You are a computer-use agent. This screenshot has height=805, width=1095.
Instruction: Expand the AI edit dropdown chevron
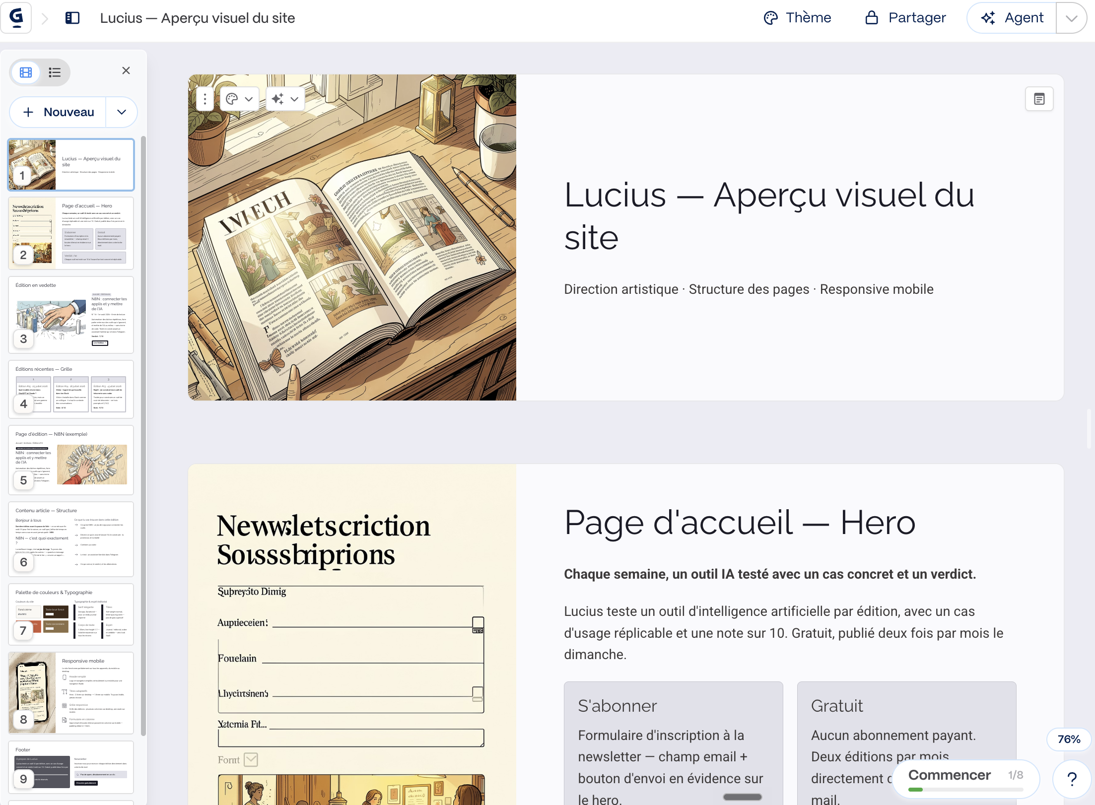(295, 99)
